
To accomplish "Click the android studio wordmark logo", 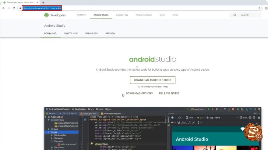I will coord(153,59).
